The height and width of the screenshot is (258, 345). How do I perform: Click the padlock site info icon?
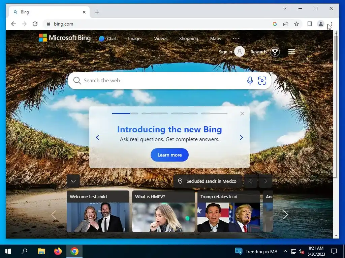[x=49, y=24]
